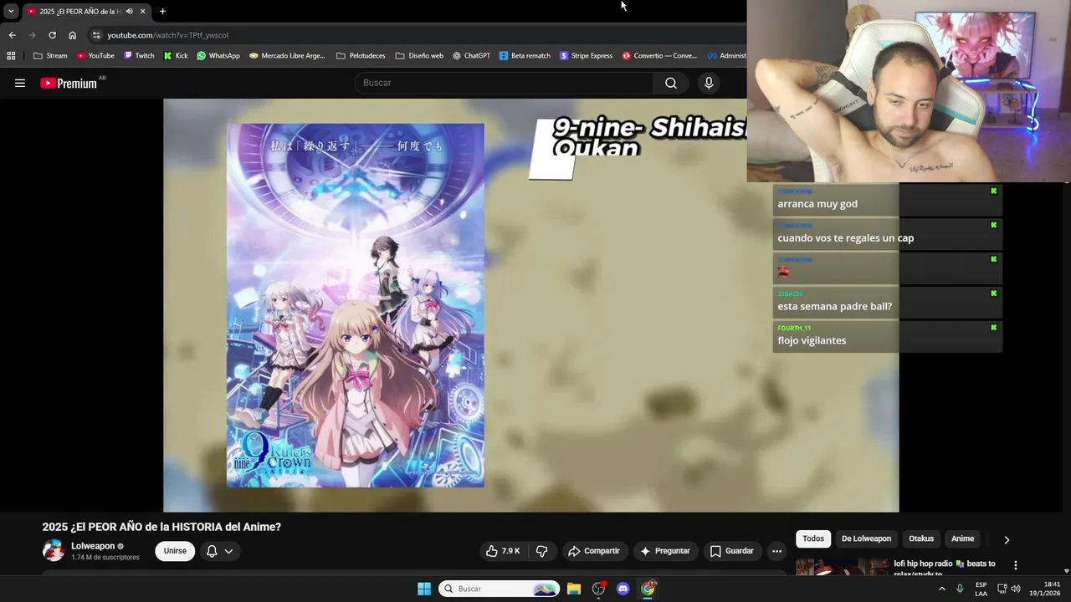Open OBS Studio from the taskbar
The image size is (1071, 602).
598,589
